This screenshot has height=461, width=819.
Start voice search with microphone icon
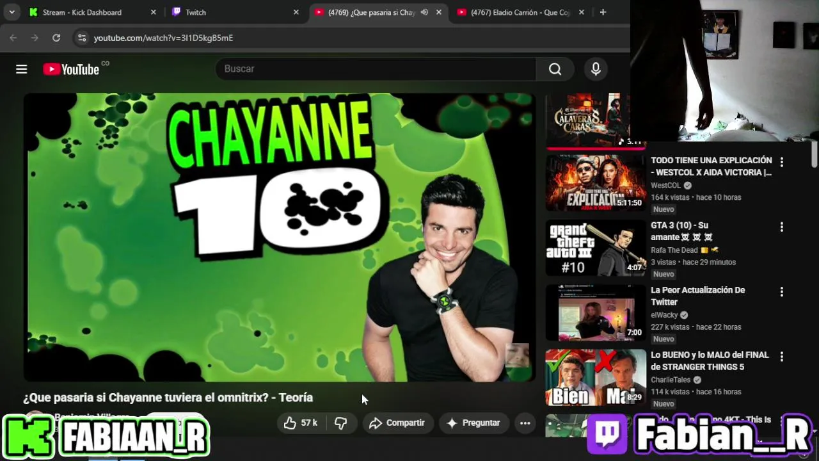pyautogui.click(x=596, y=69)
